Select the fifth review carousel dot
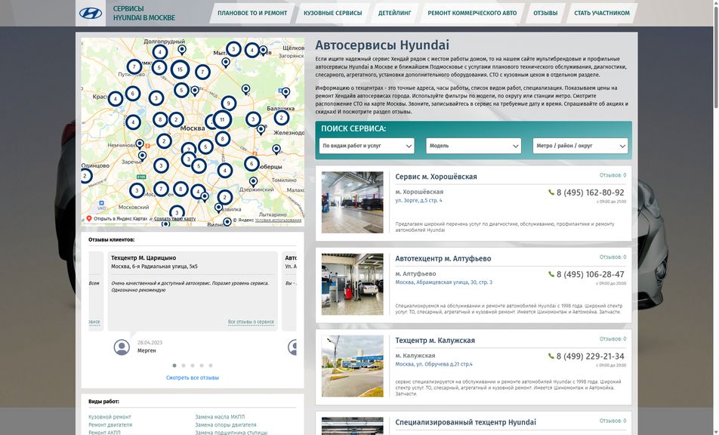The height and width of the screenshot is (435, 719). [x=211, y=366]
